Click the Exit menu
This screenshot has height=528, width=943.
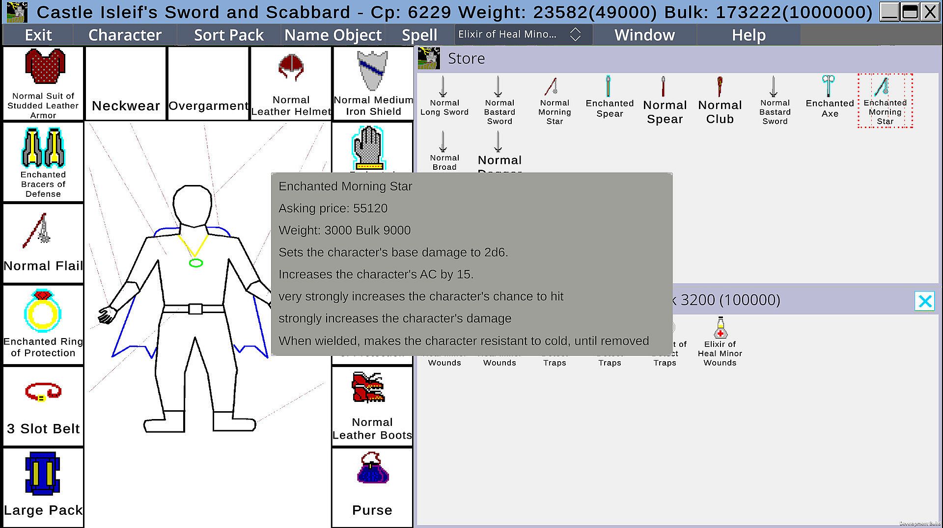click(x=38, y=35)
